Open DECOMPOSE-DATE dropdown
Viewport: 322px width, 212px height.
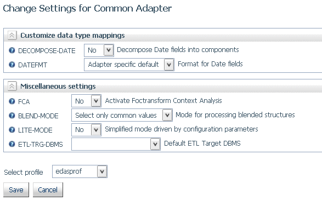pos(99,50)
